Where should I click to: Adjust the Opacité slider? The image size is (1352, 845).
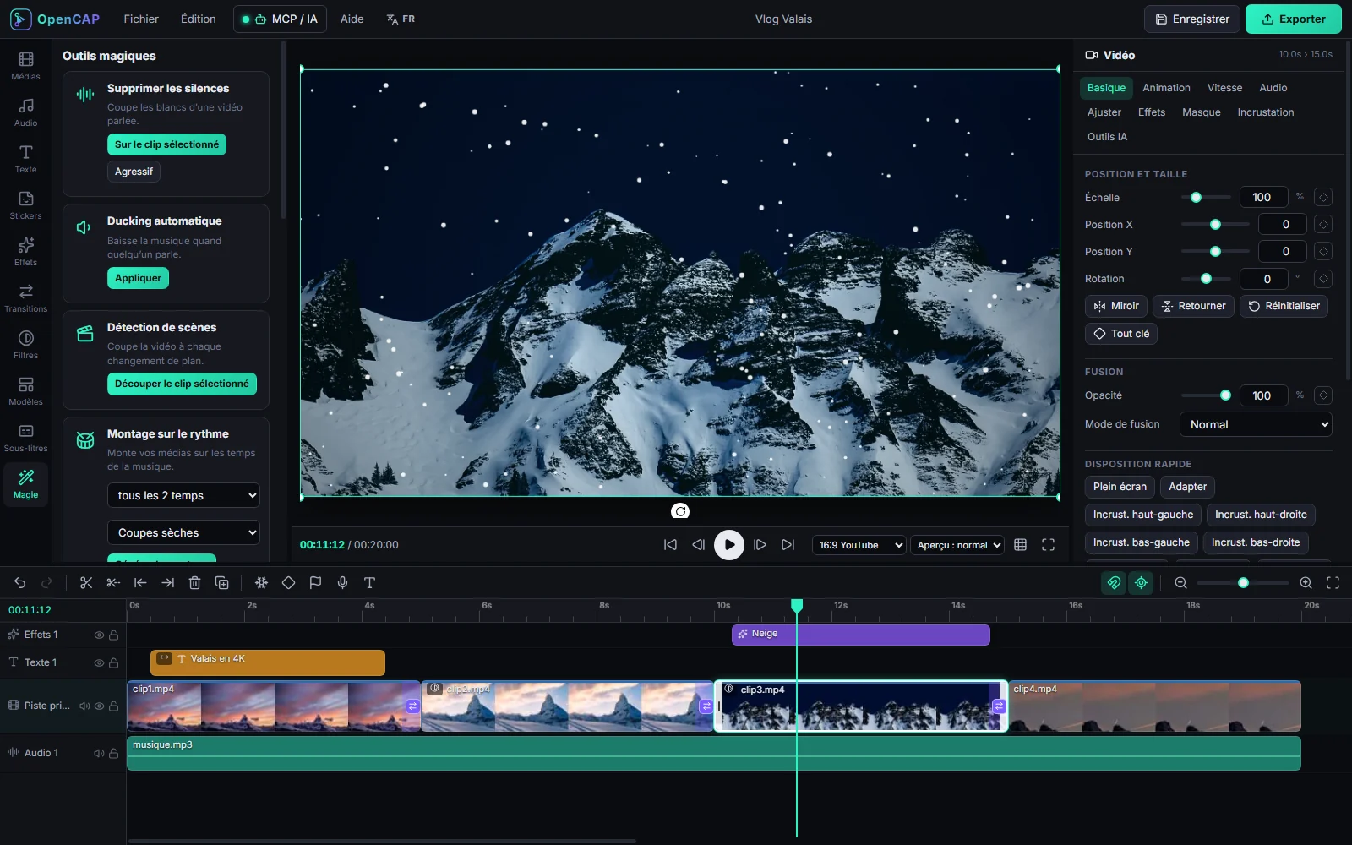point(1206,395)
